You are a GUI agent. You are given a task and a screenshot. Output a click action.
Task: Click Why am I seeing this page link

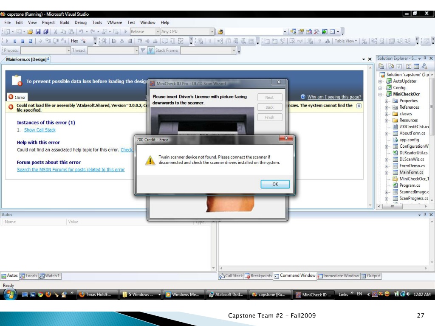pos(334,97)
